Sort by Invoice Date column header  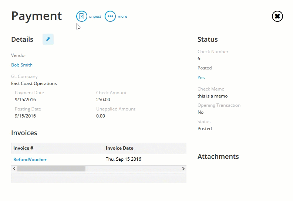pos(119,148)
